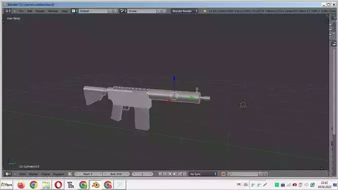Open the outliner editor icon at top right
This screenshot has width=338, height=190.
[x=333, y=17]
